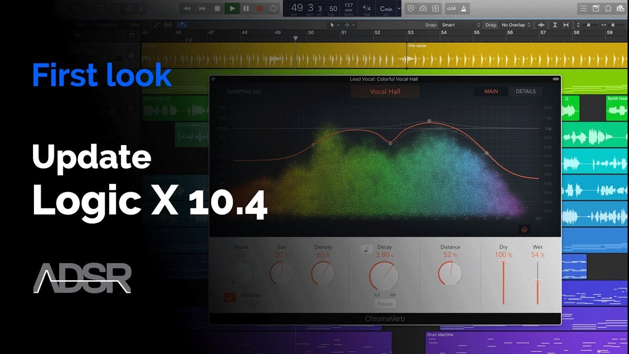Start playback with the green Play button
The width and height of the screenshot is (629, 354).
232,8
